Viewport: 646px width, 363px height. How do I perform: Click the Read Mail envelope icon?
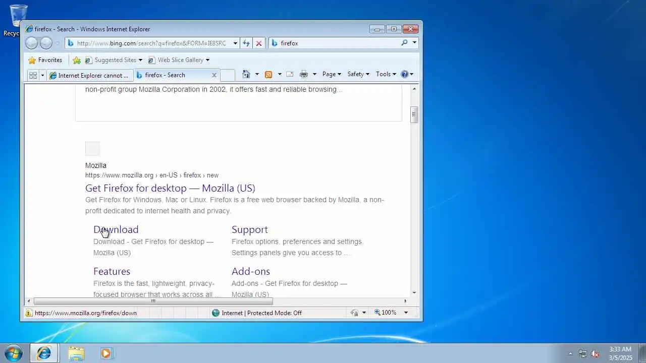(290, 74)
